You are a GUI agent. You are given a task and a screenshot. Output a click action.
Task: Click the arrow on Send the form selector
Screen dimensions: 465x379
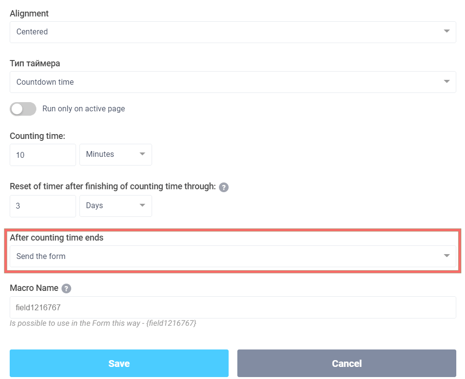coord(446,256)
